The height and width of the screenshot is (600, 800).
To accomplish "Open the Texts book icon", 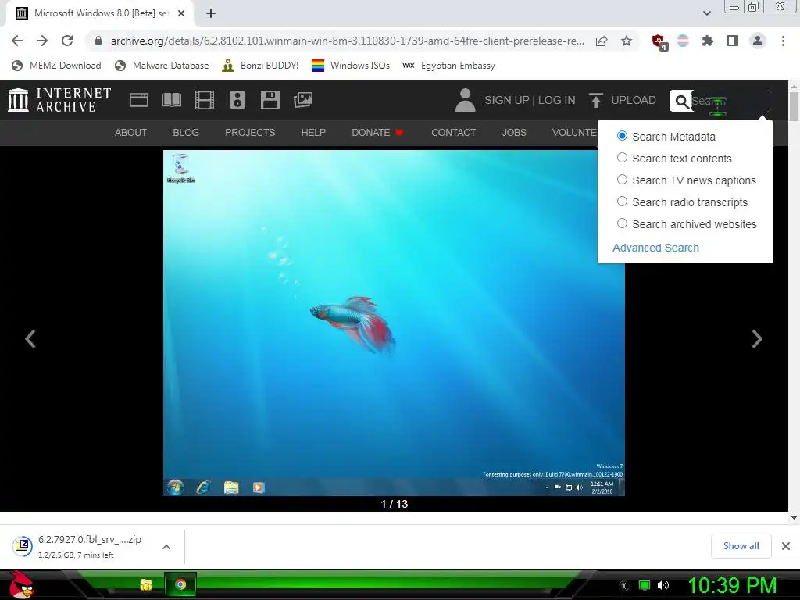I will point(172,100).
